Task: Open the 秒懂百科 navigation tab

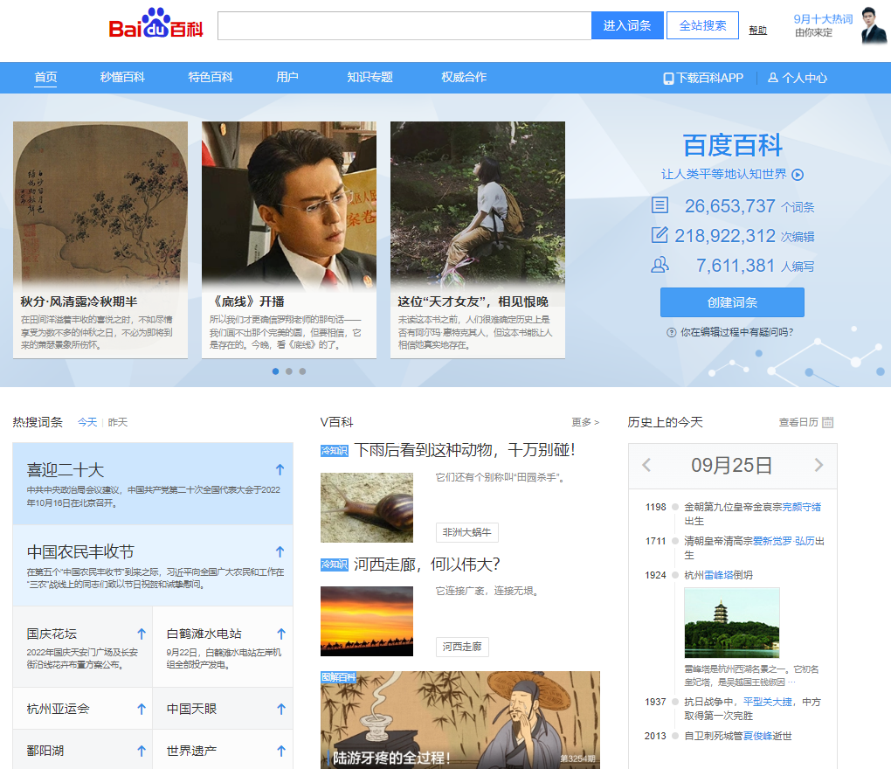Action: [122, 77]
